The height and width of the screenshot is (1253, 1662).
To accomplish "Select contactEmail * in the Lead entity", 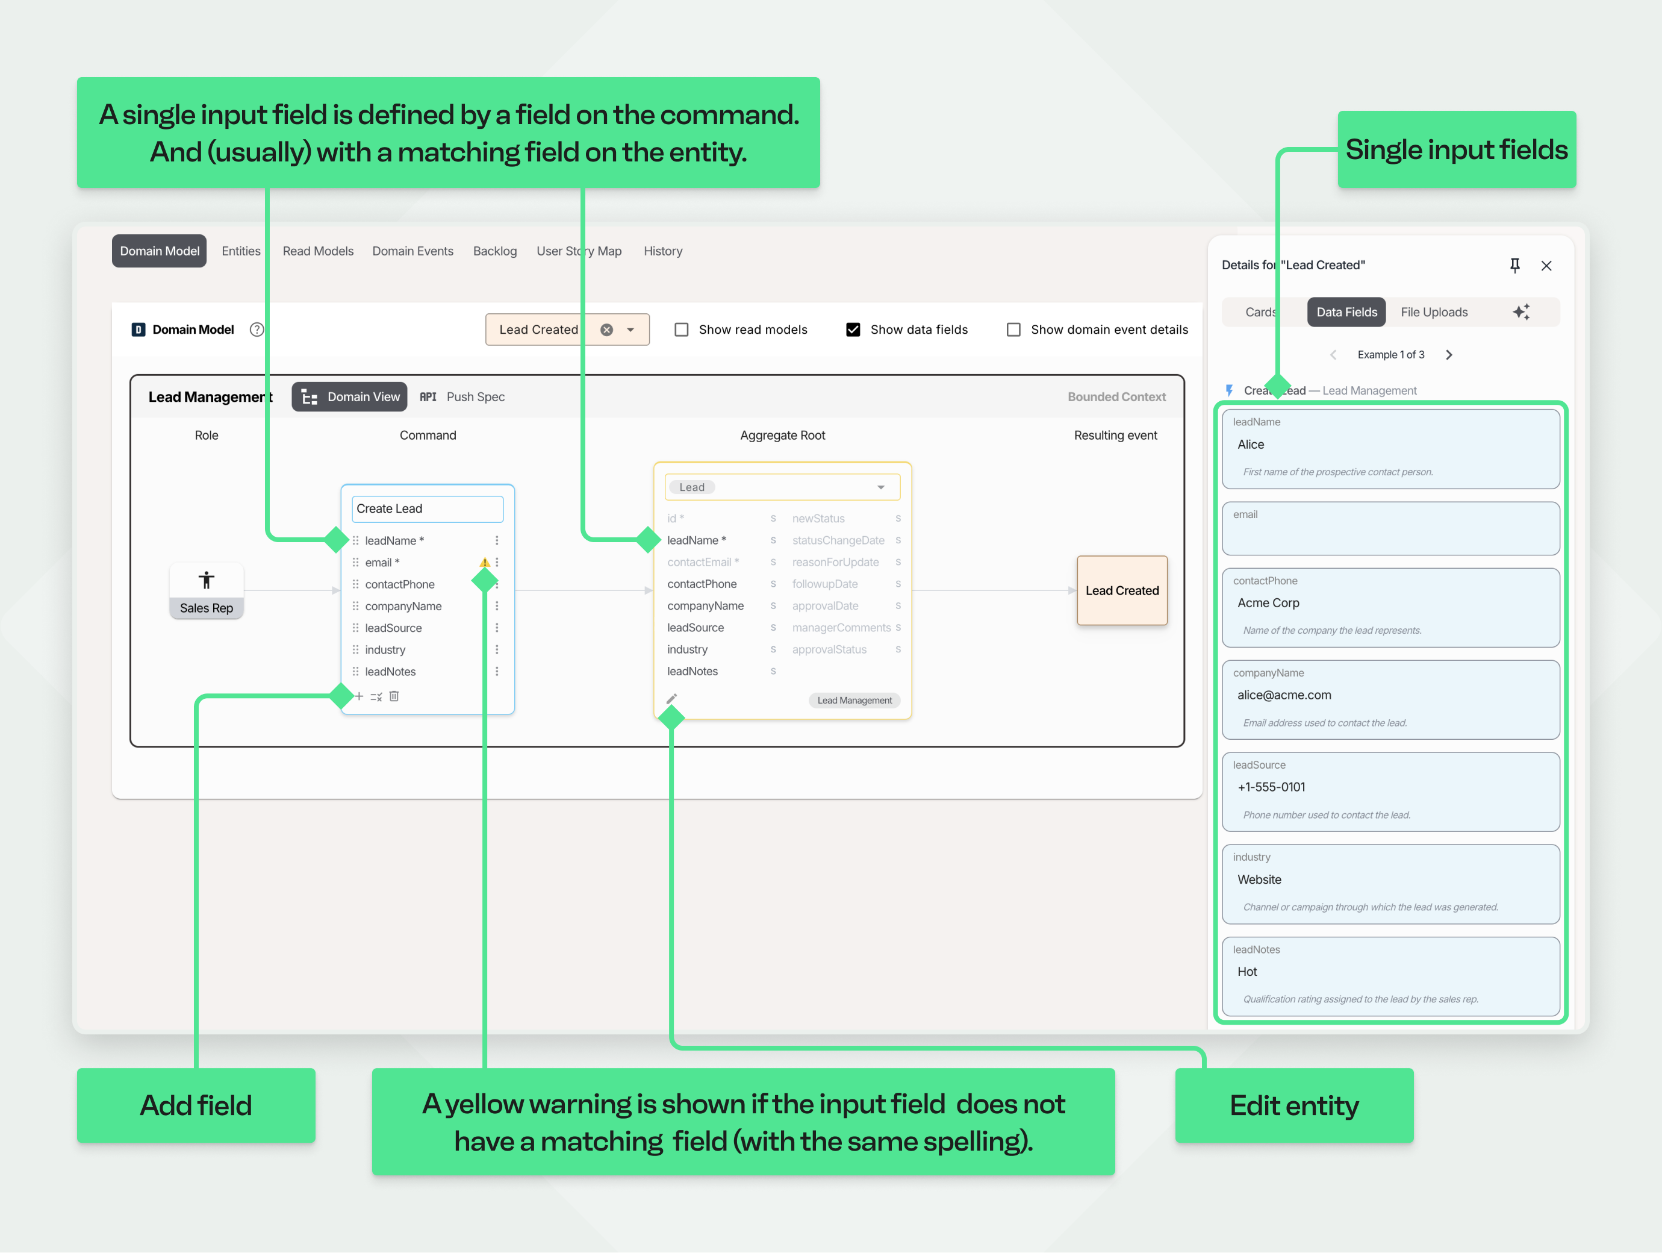I will 703,562.
